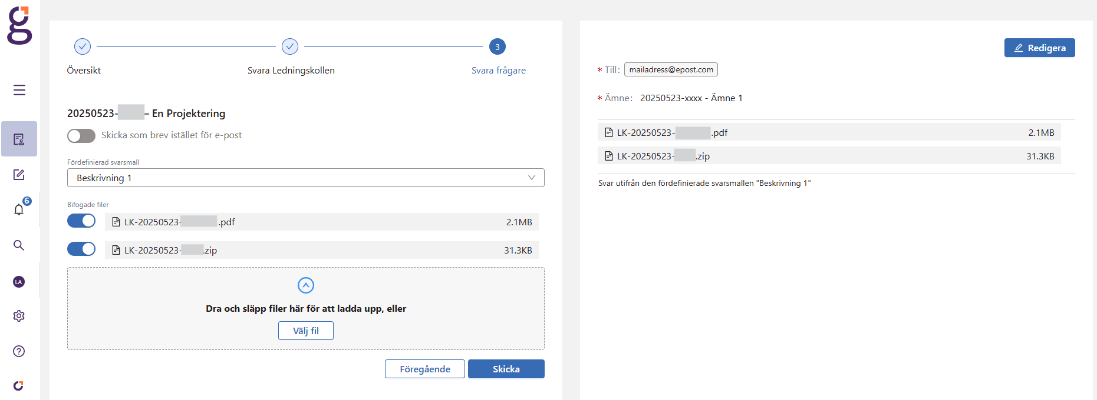Toggle off the attached .pdf file switch

[x=81, y=221]
